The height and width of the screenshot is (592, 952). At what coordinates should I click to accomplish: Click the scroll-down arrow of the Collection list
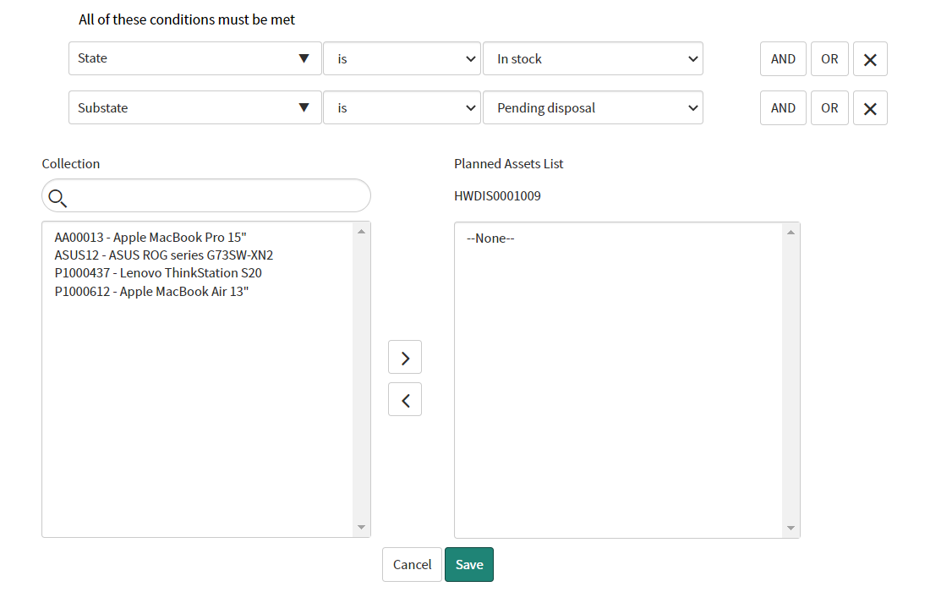(362, 527)
